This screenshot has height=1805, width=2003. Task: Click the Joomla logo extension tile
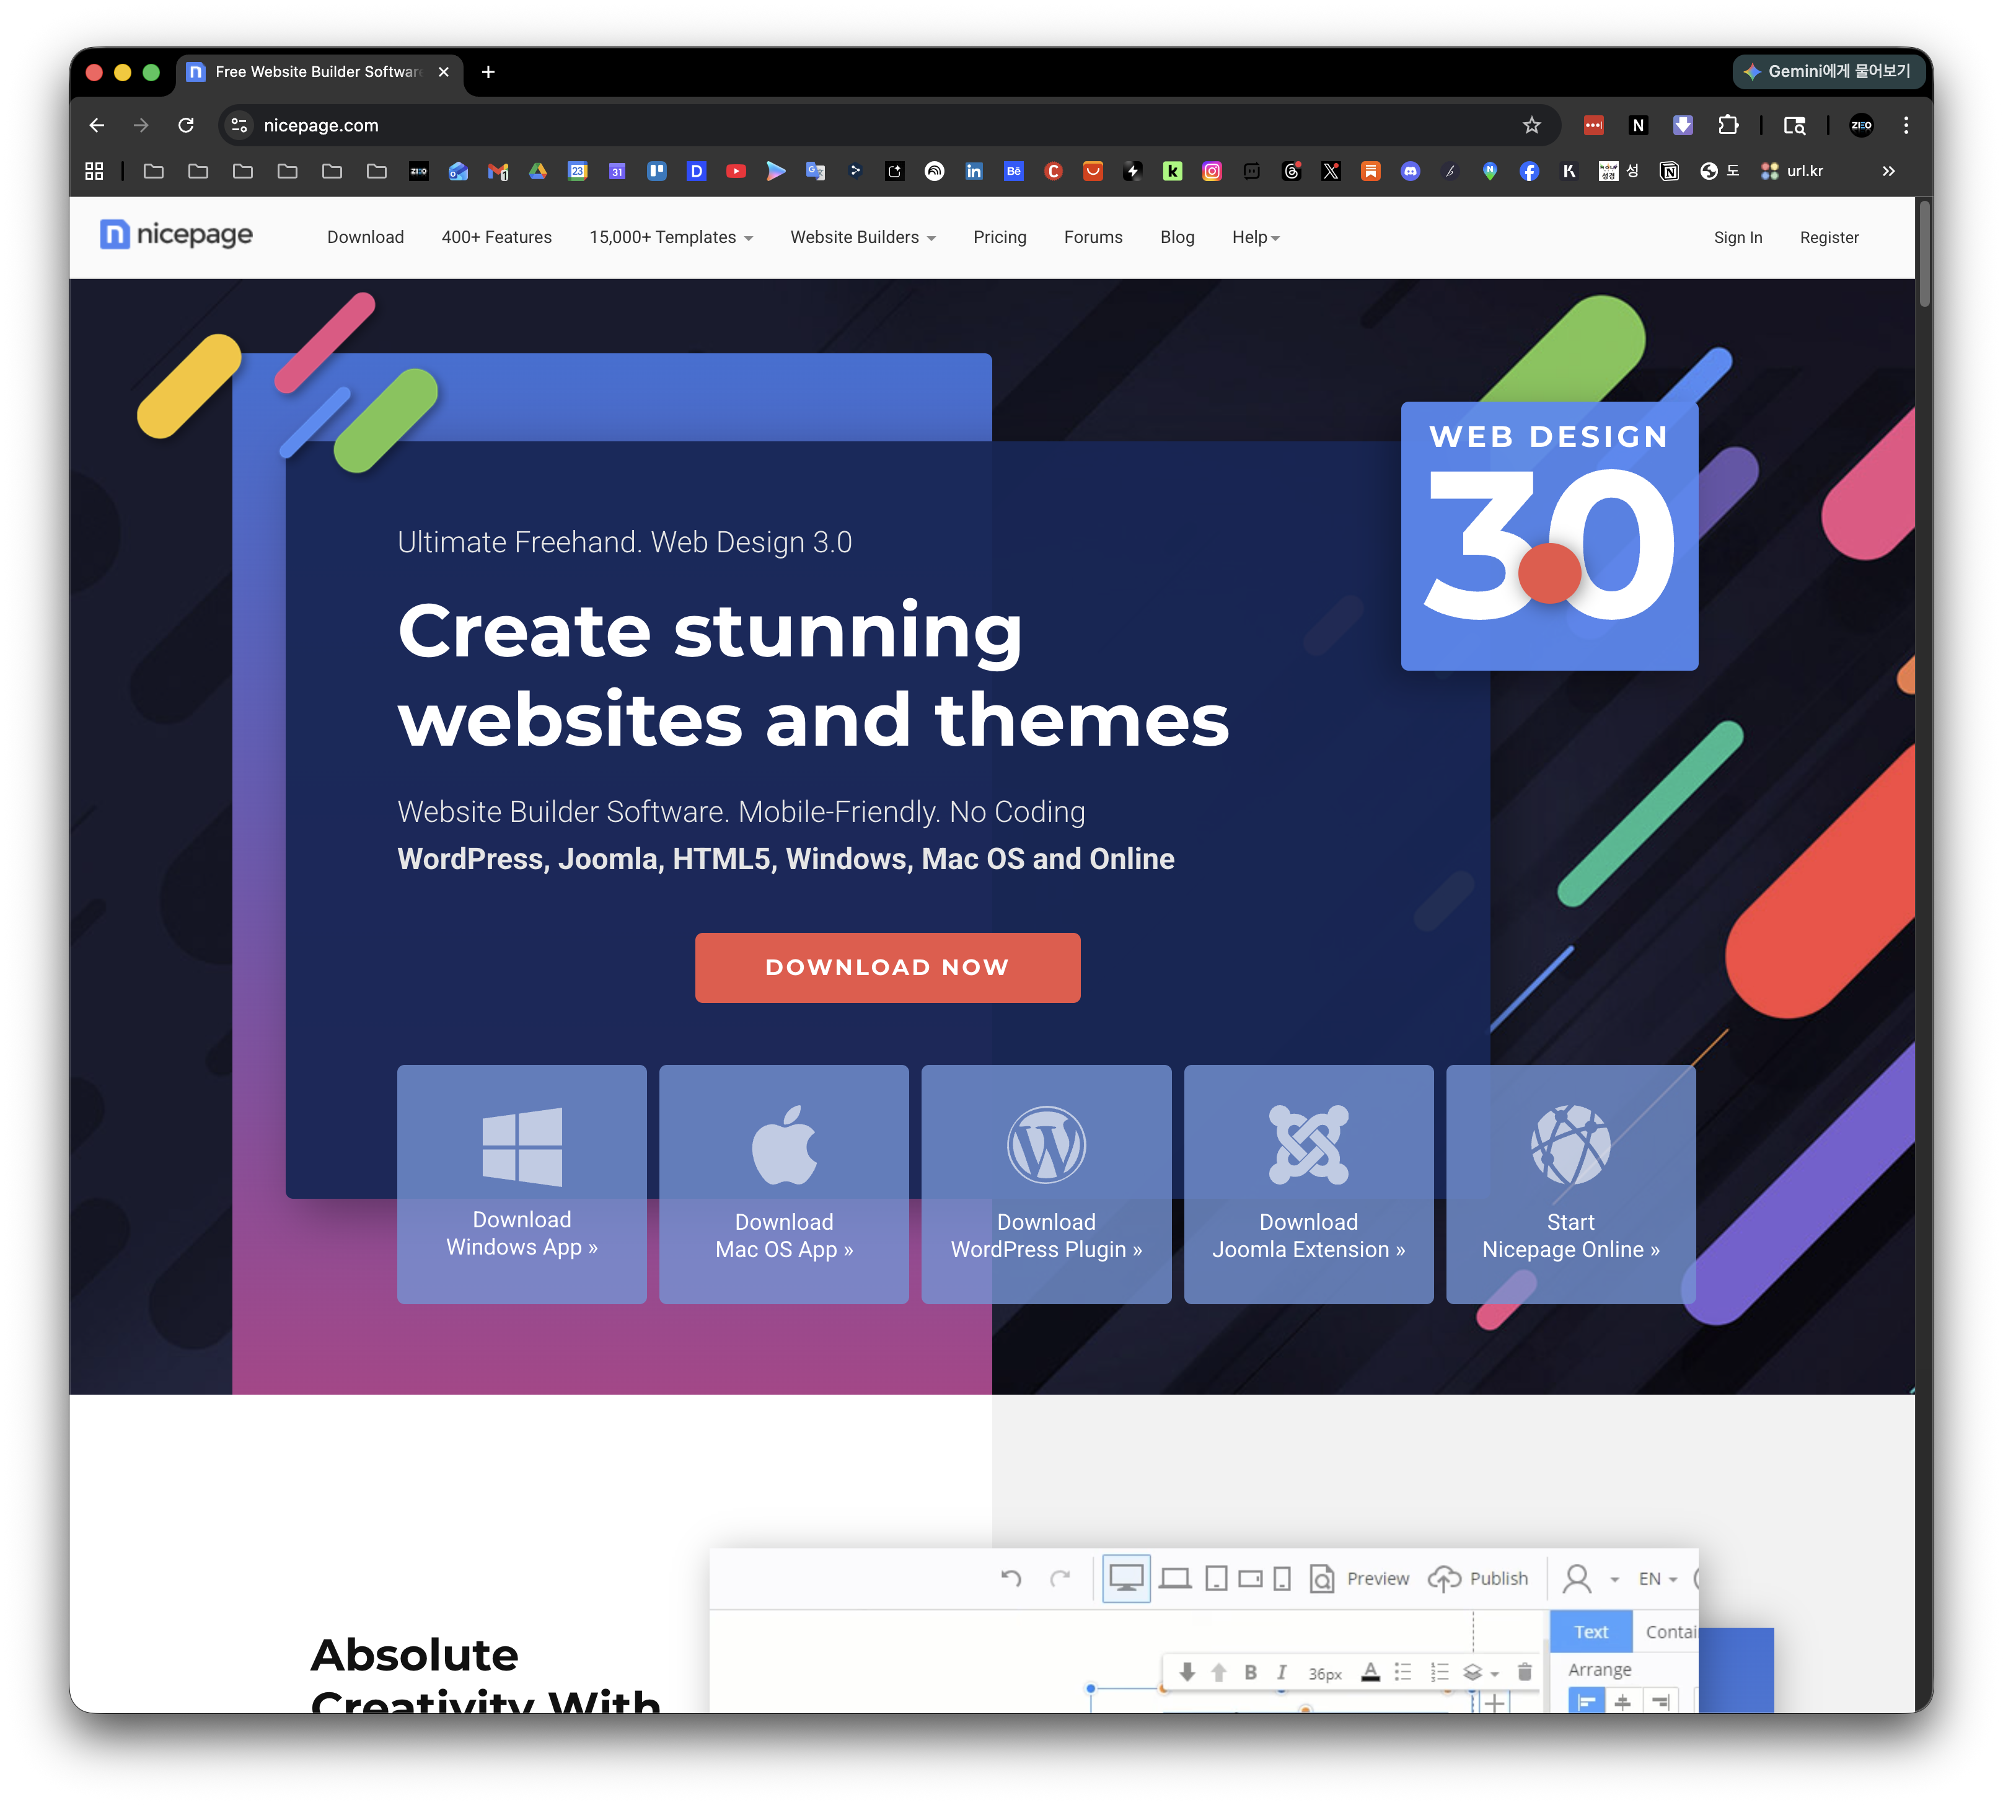tap(1308, 1184)
